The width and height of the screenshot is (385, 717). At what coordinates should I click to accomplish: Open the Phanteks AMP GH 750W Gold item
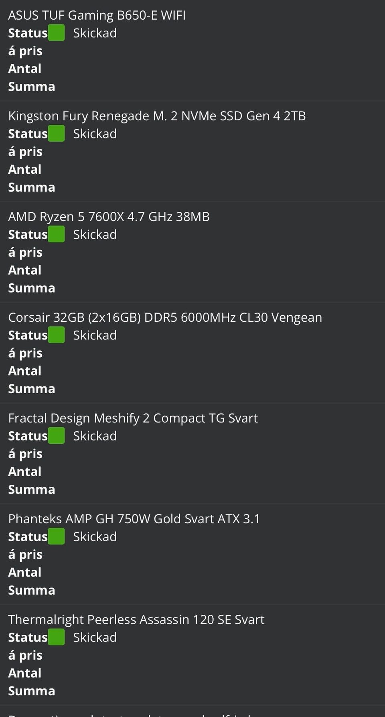point(134,519)
